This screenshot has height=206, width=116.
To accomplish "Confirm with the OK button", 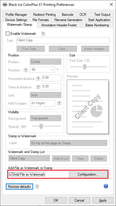I will pos(56,200).
